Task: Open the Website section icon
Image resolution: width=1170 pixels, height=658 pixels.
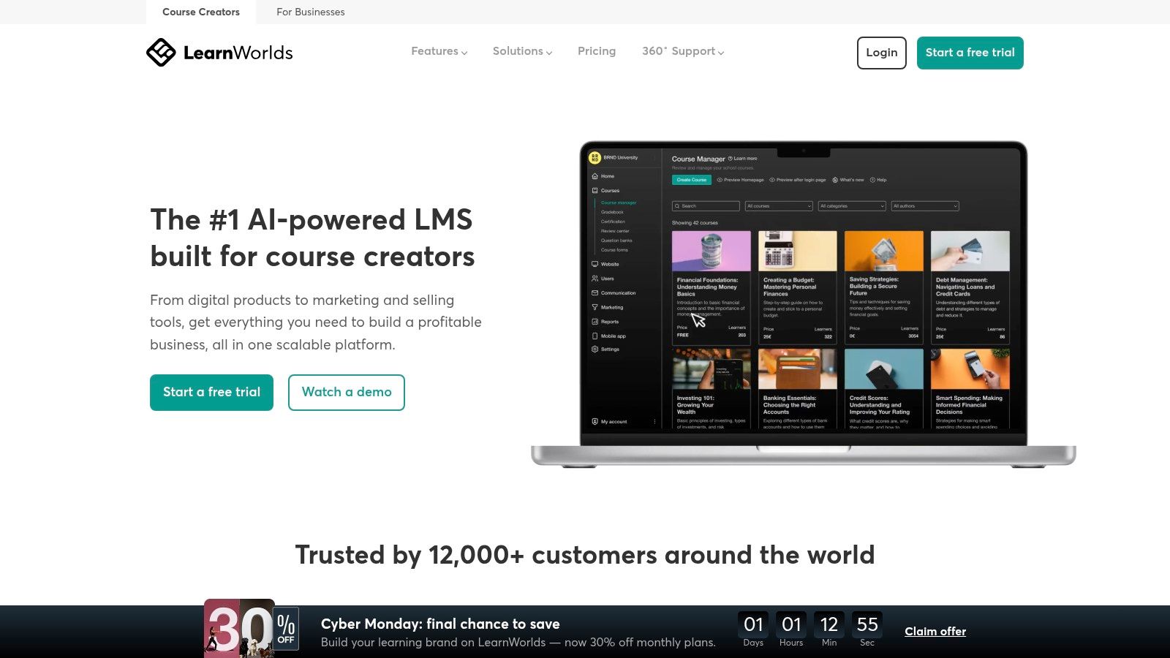Action: tap(595, 264)
